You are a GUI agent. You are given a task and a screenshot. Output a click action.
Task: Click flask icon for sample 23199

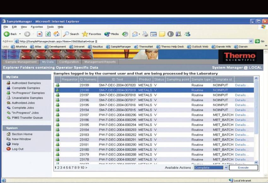[x=57, y=85]
